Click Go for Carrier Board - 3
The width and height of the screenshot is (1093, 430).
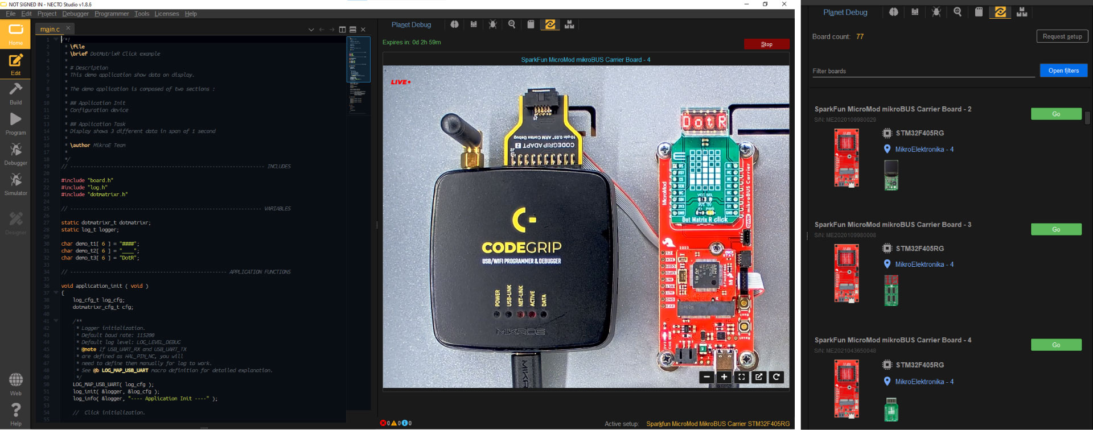[x=1056, y=229]
